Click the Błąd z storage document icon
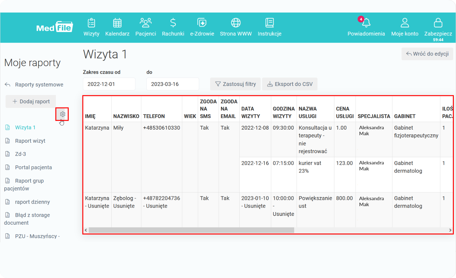The width and height of the screenshot is (456, 278). pos(8,215)
